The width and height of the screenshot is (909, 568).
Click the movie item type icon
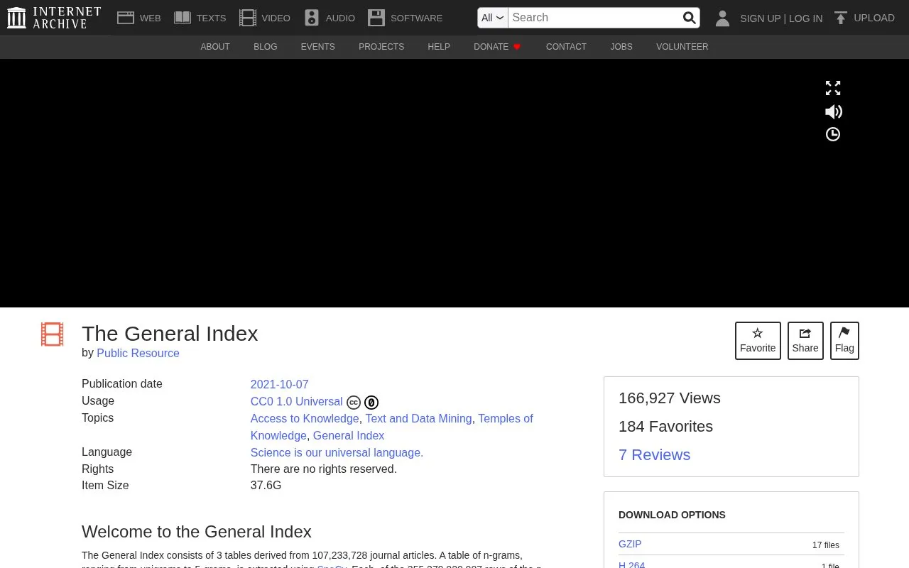52,334
